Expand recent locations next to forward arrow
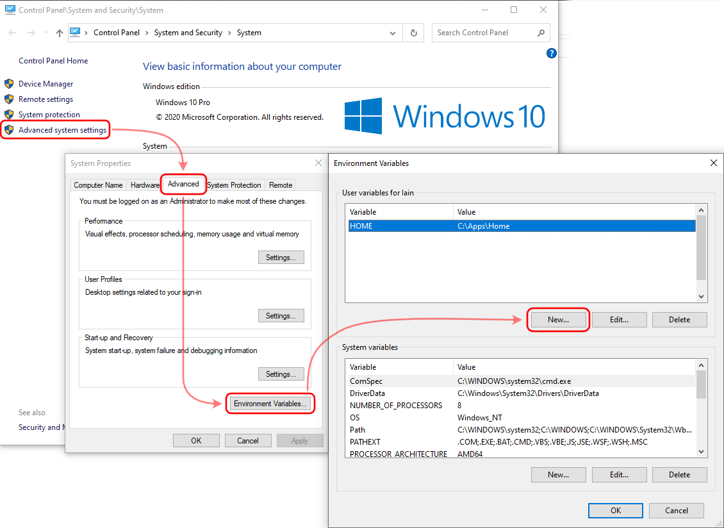Viewport: 724px width, 528px height. point(45,33)
